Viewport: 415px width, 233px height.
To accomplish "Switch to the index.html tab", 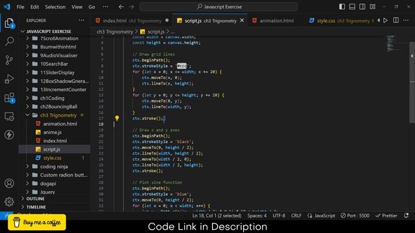I will pyautogui.click(x=132, y=21).
